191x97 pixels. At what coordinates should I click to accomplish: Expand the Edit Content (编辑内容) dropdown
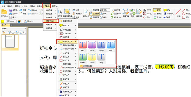(x=126, y=18)
